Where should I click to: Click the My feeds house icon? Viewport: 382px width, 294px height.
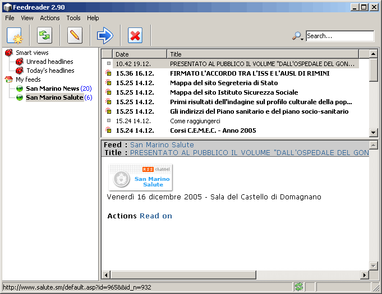[x=9, y=80]
